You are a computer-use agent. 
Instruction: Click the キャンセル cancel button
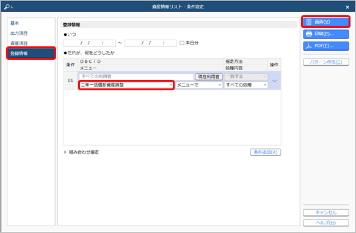(326, 213)
